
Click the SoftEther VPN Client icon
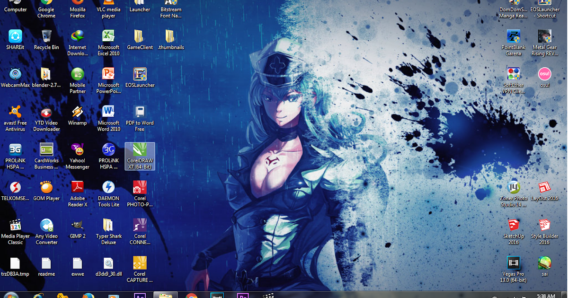coord(514,80)
